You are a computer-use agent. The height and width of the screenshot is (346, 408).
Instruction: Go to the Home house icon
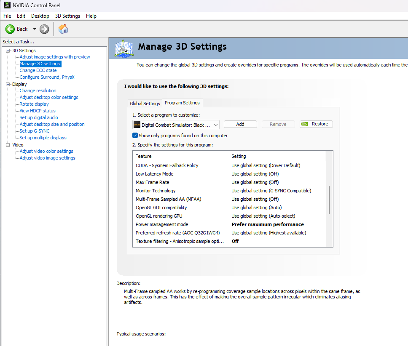coord(63,29)
